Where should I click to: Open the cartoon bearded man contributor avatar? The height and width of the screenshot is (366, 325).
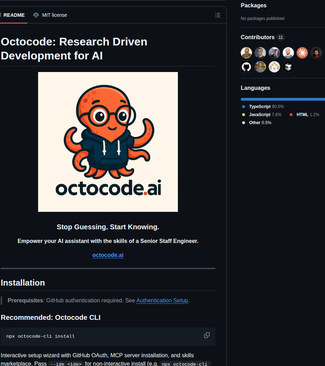coord(246,53)
